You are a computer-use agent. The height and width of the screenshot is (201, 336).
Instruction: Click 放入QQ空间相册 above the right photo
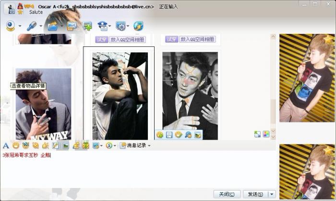point(197,39)
